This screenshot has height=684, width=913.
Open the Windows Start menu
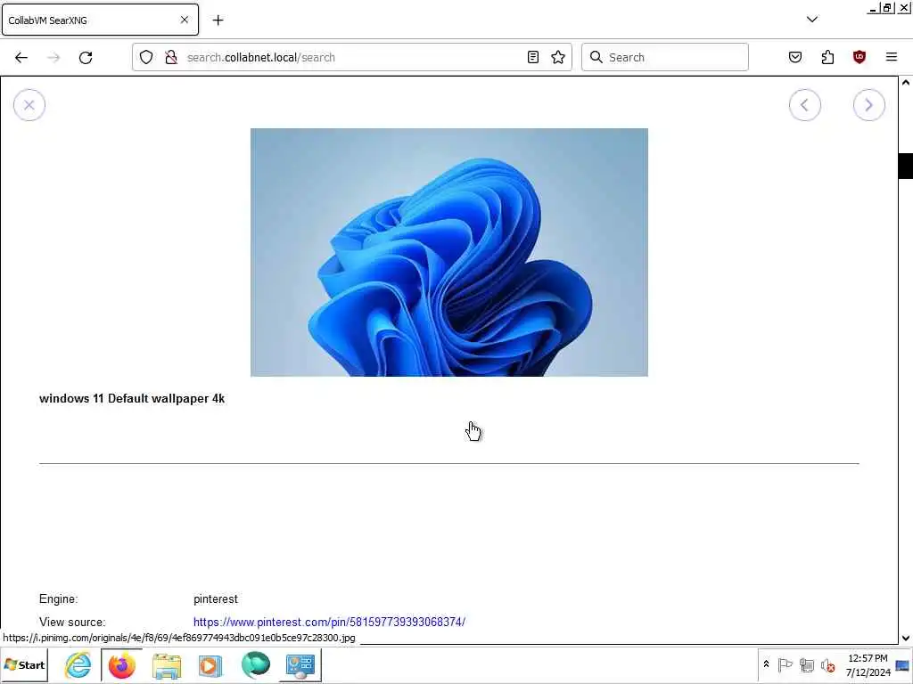[x=24, y=664]
